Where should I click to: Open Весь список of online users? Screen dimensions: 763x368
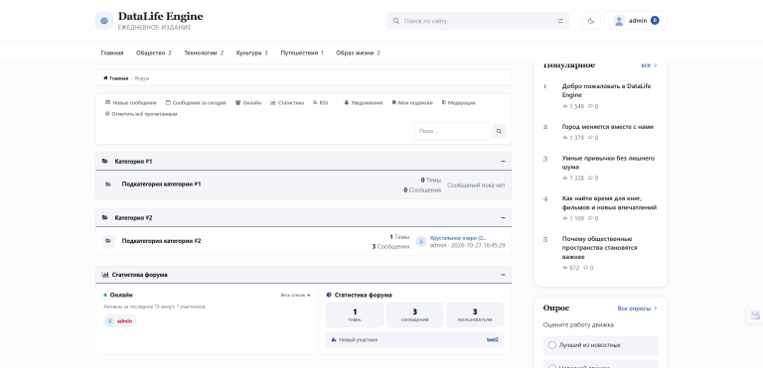(295, 295)
